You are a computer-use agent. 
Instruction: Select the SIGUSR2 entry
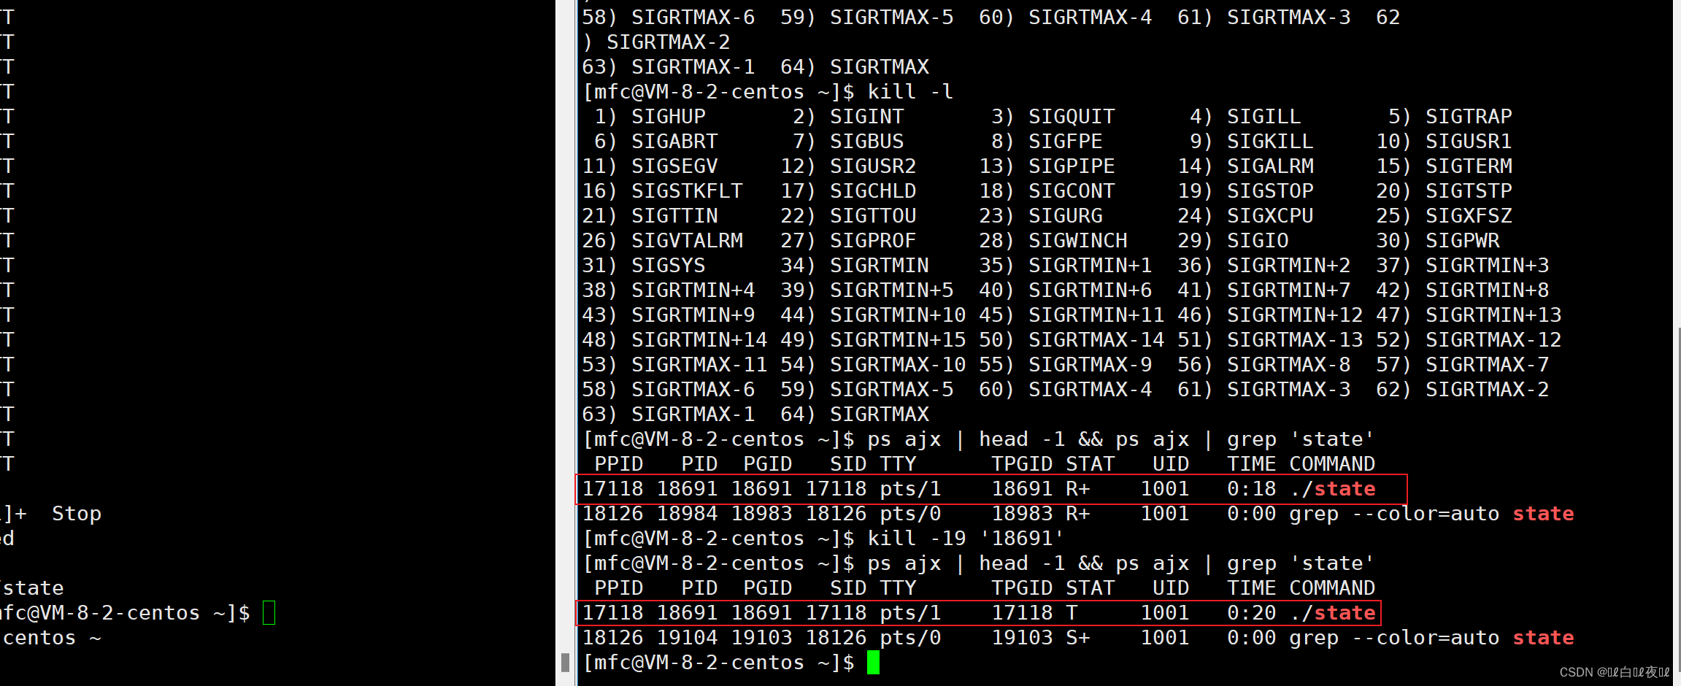coord(848,166)
